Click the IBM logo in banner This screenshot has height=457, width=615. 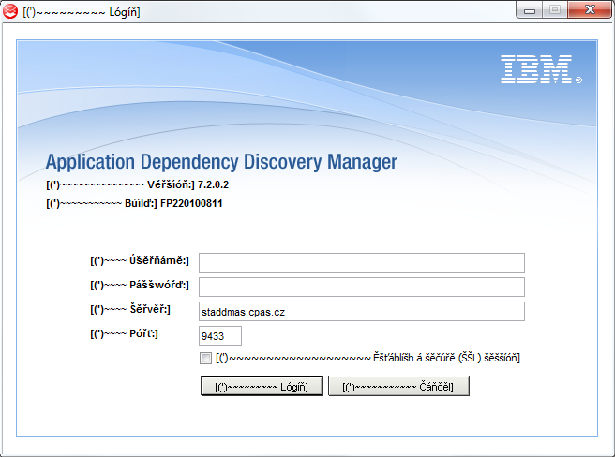(541, 69)
